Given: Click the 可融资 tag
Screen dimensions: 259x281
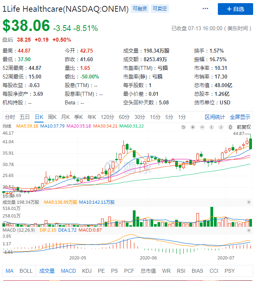Looking at the screenshot, I should click(140, 9).
